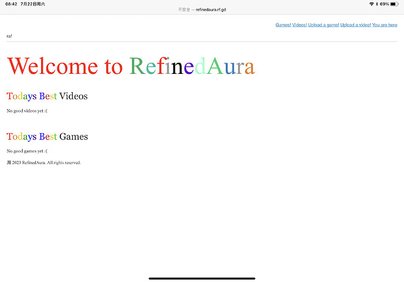The height and width of the screenshot is (282, 404).
Task: Tap the Wi-Fi status icon
Action: coord(371,4)
